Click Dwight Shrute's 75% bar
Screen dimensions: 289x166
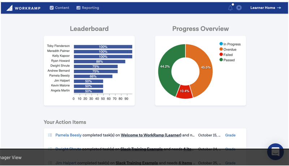coord(96,67)
